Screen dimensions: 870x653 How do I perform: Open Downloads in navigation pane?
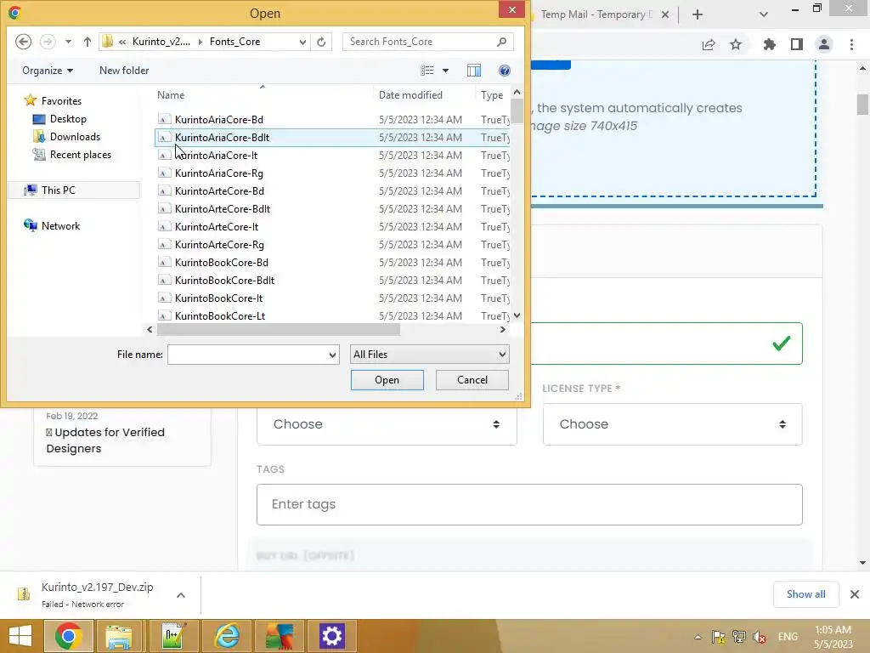click(75, 137)
